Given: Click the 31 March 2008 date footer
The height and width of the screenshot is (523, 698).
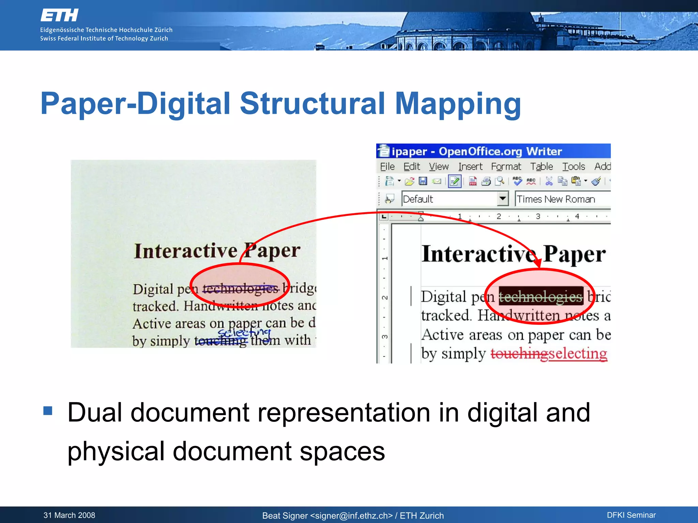Looking at the screenshot, I should [x=69, y=515].
